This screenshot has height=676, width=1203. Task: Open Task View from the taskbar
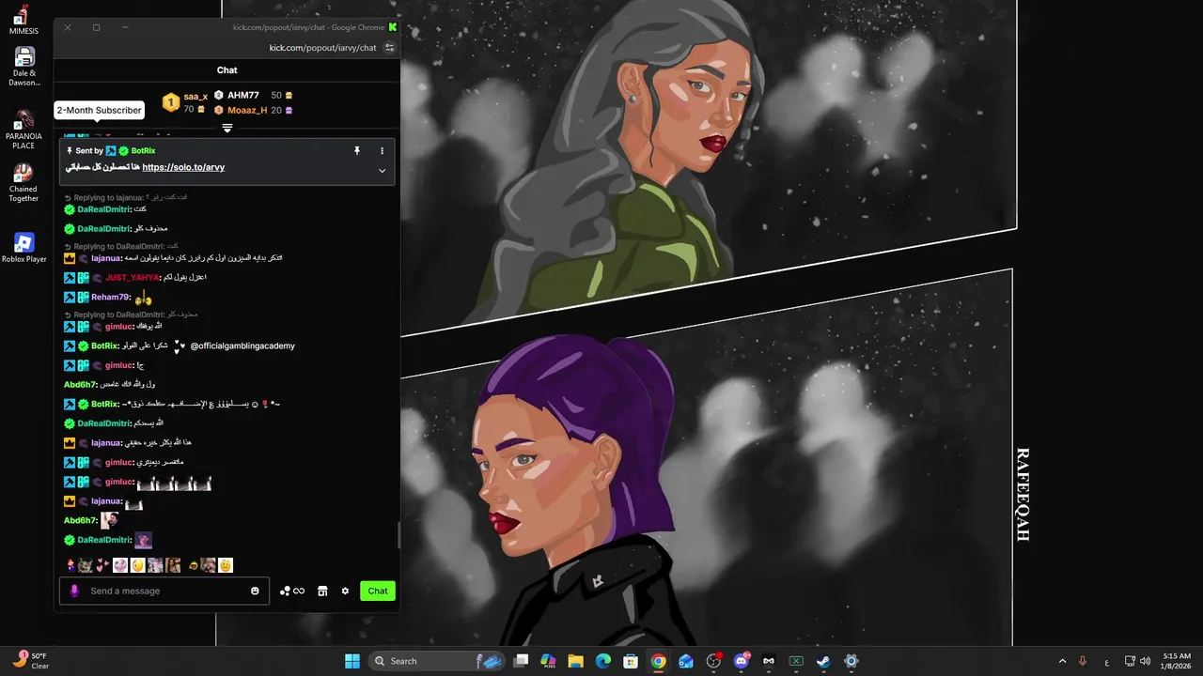coord(522,661)
